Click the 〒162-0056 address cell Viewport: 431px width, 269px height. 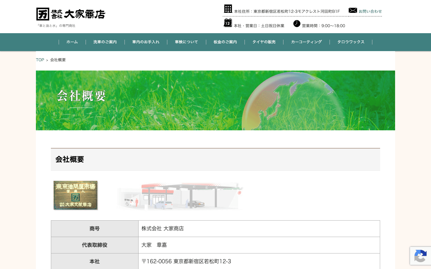click(259, 262)
